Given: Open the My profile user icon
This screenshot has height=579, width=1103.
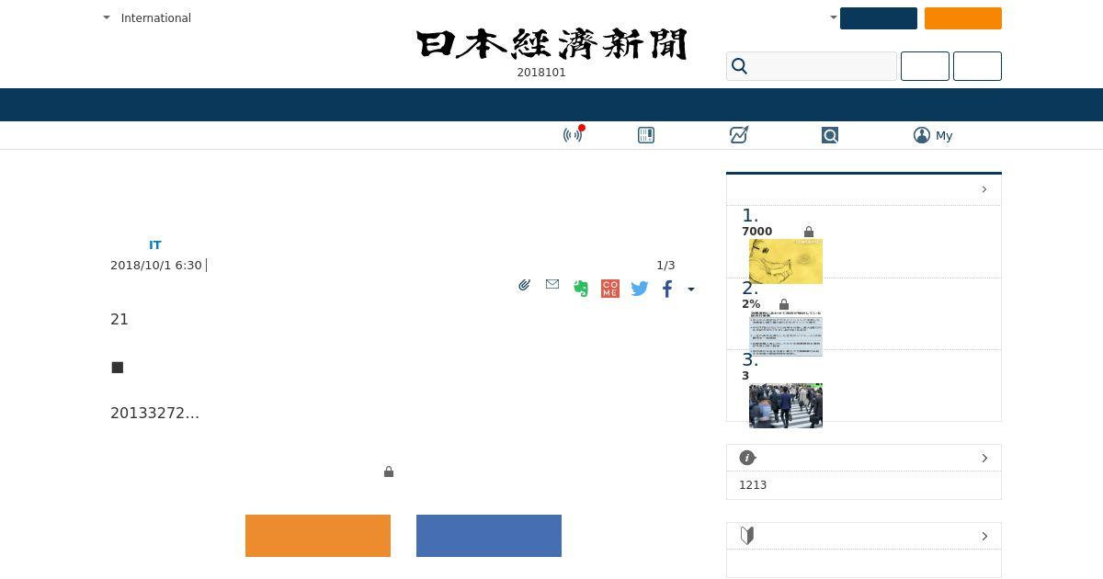Looking at the screenshot, I should click(x=922, y=135).
